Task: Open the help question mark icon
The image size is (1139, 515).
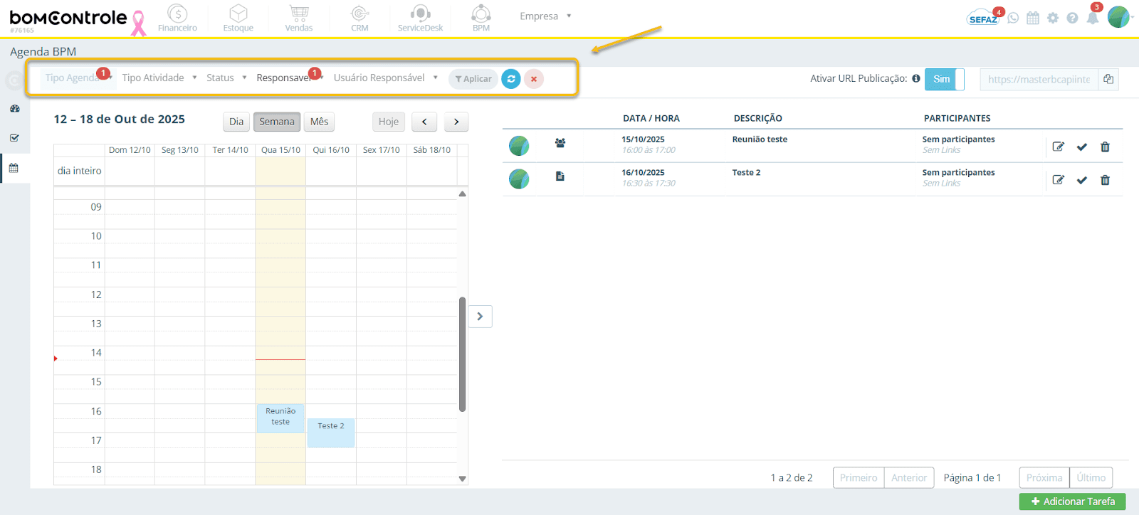Action: pos(1072,18)
